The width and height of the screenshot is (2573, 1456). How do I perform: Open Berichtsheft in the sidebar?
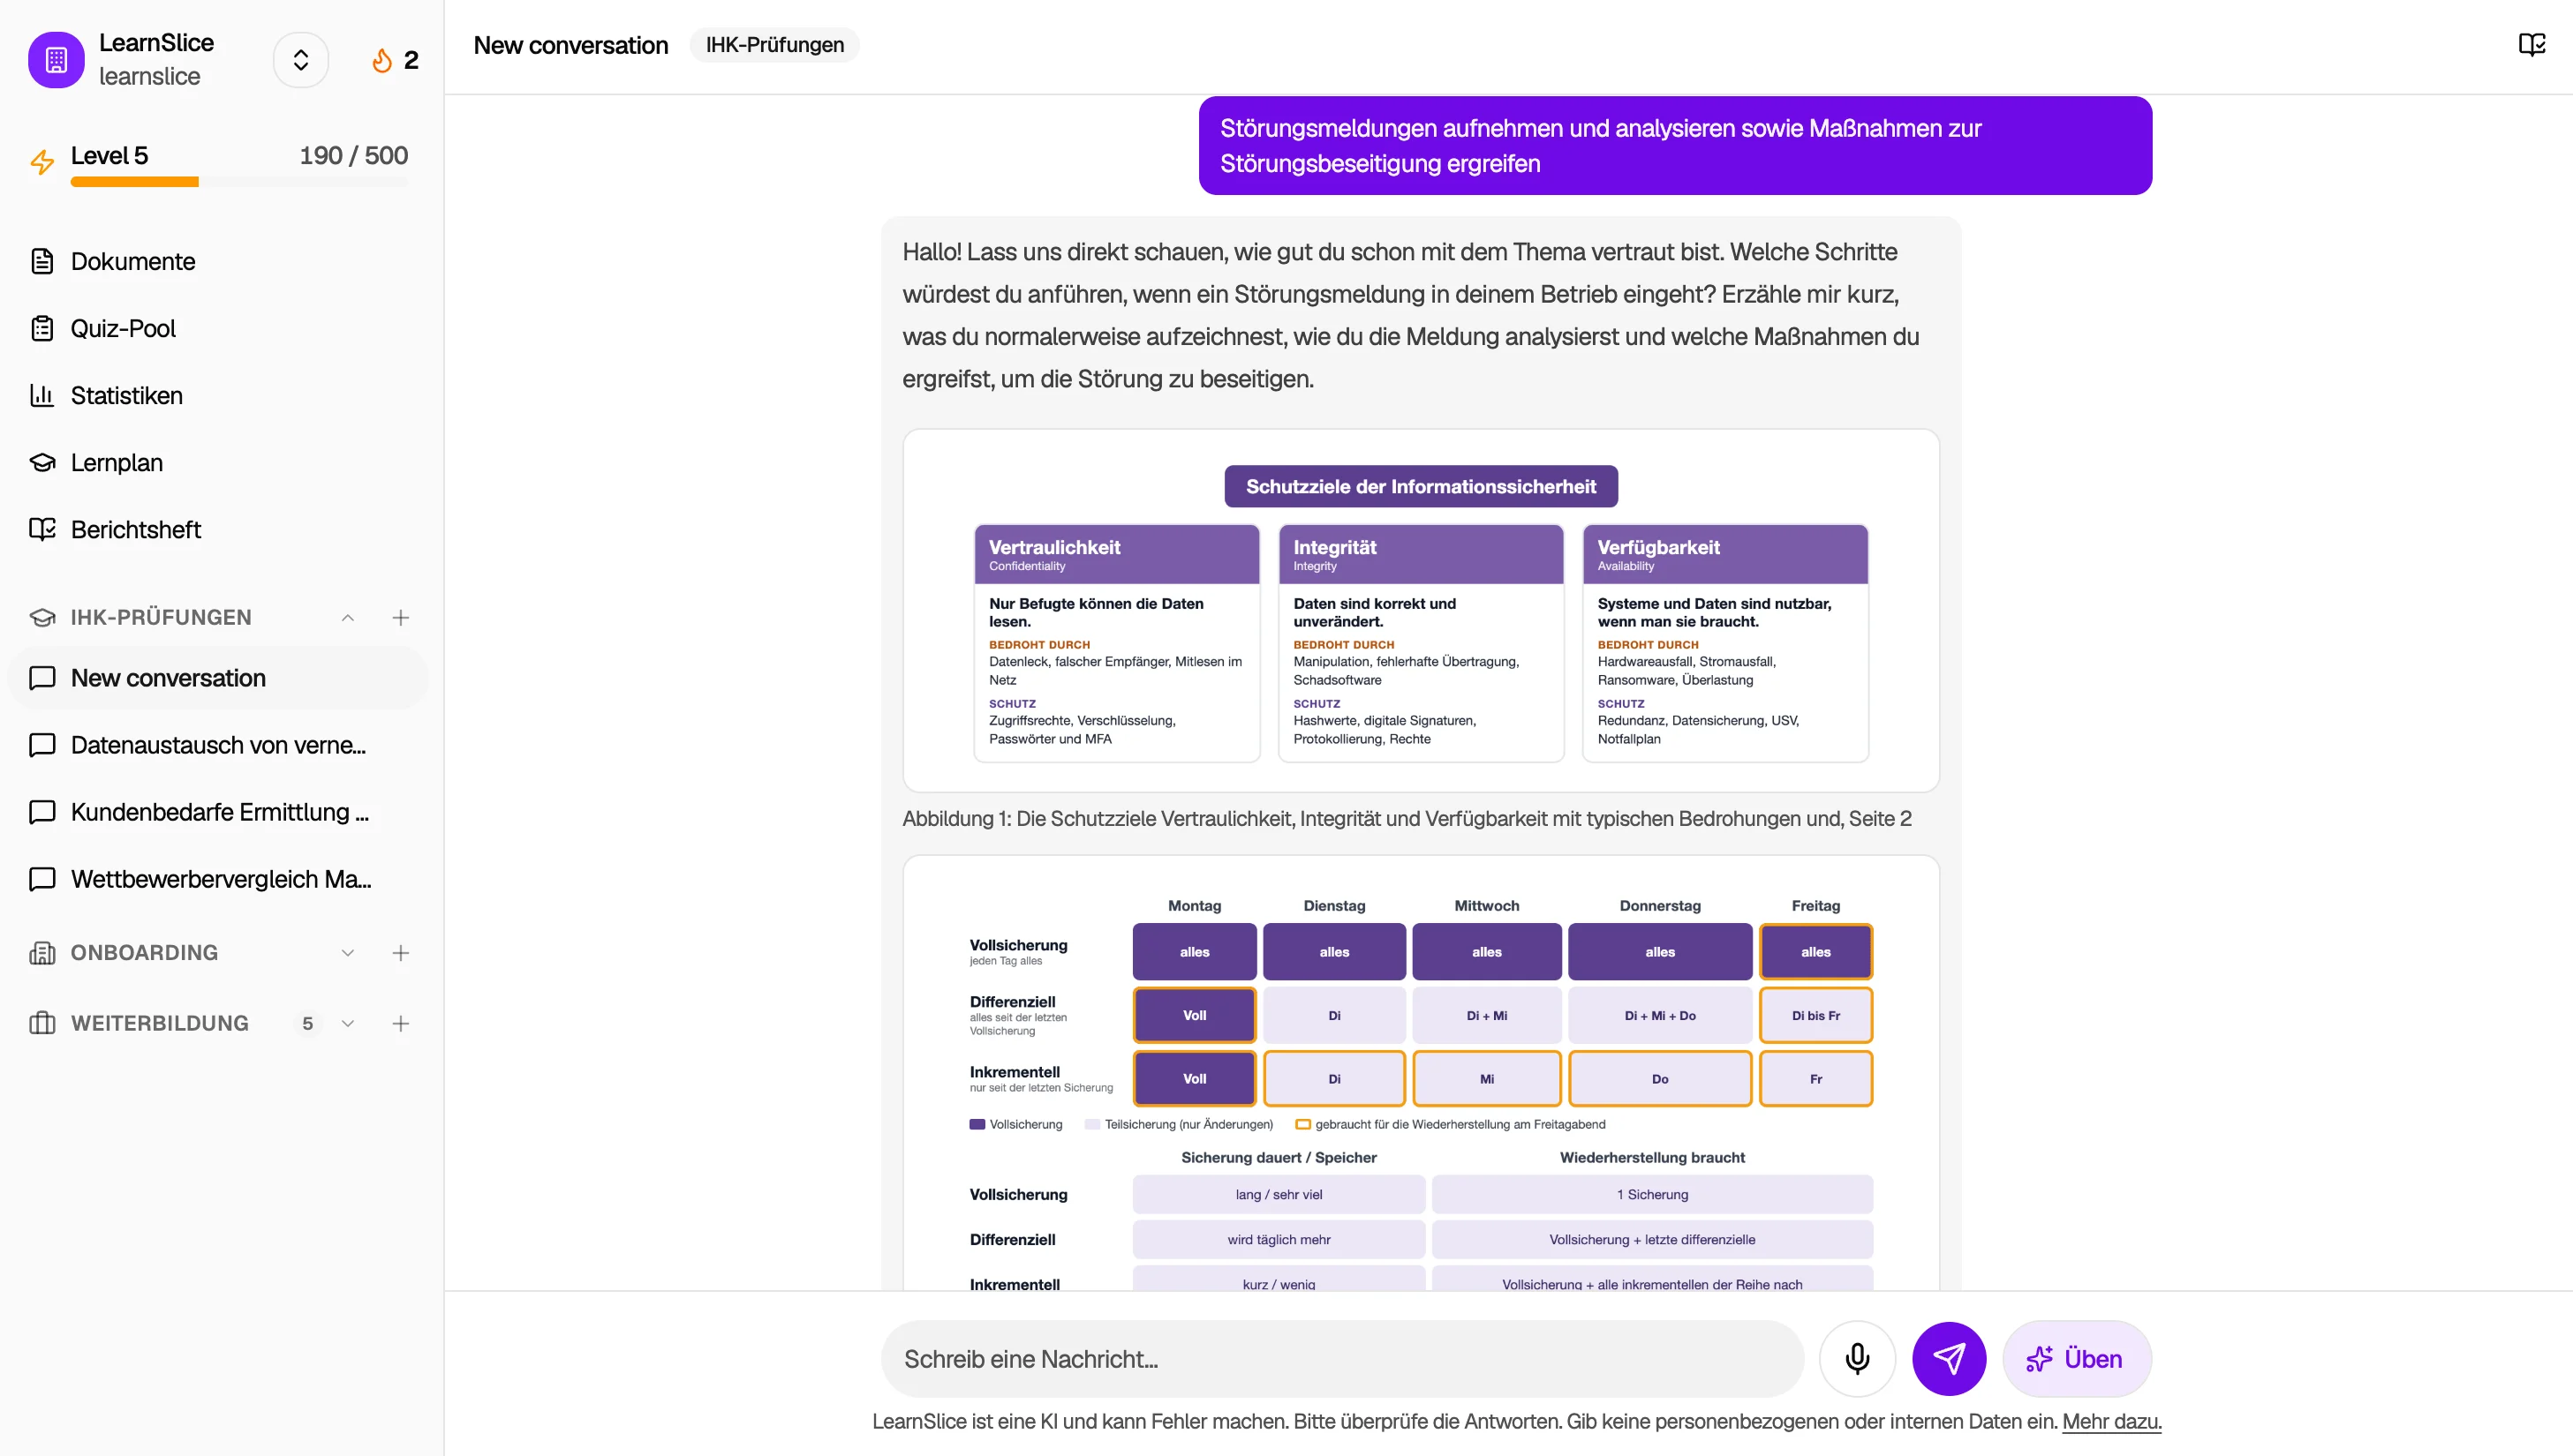click(x=218, y=529)
